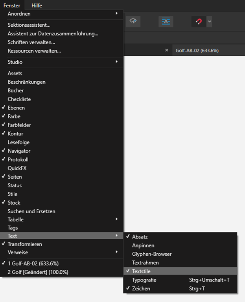Expand the Anordnen submenu
245x302 pixels.
coord(62,14)
